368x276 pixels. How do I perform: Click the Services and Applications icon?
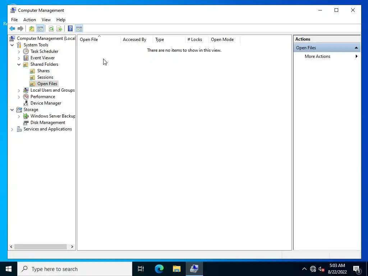click(x=19, y=129)
